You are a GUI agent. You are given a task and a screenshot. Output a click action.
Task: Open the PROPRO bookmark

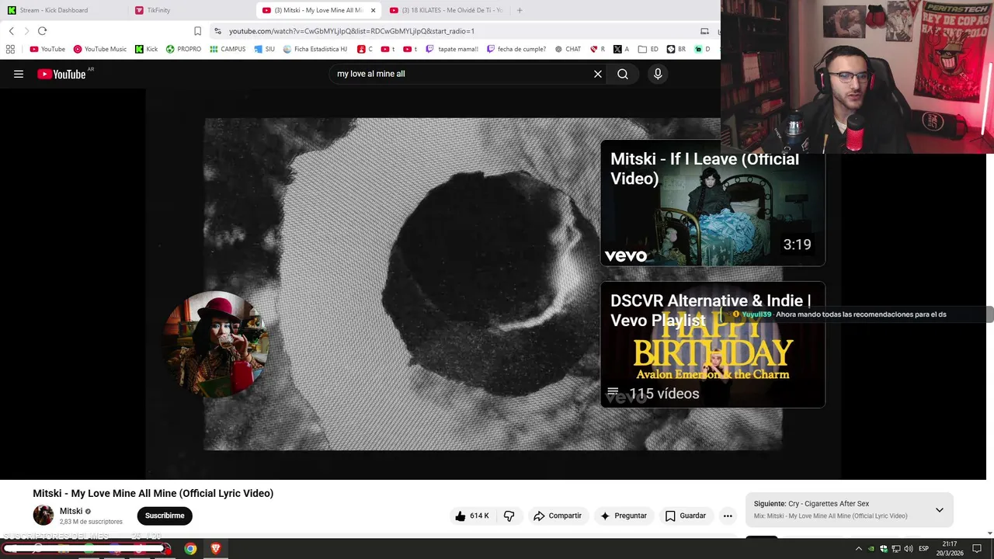pyautogui.click(x=183, y=49)
